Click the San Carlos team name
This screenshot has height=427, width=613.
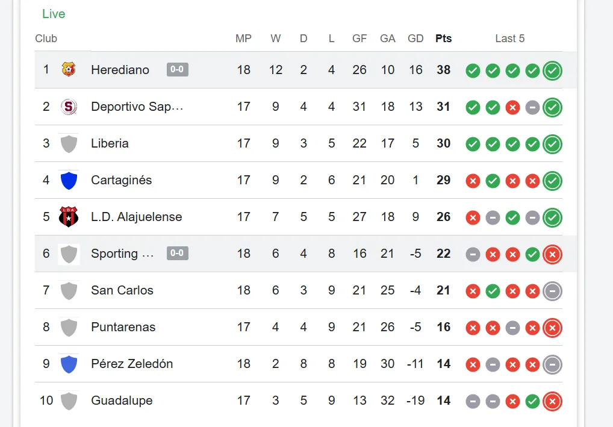[x=122, y=290]
